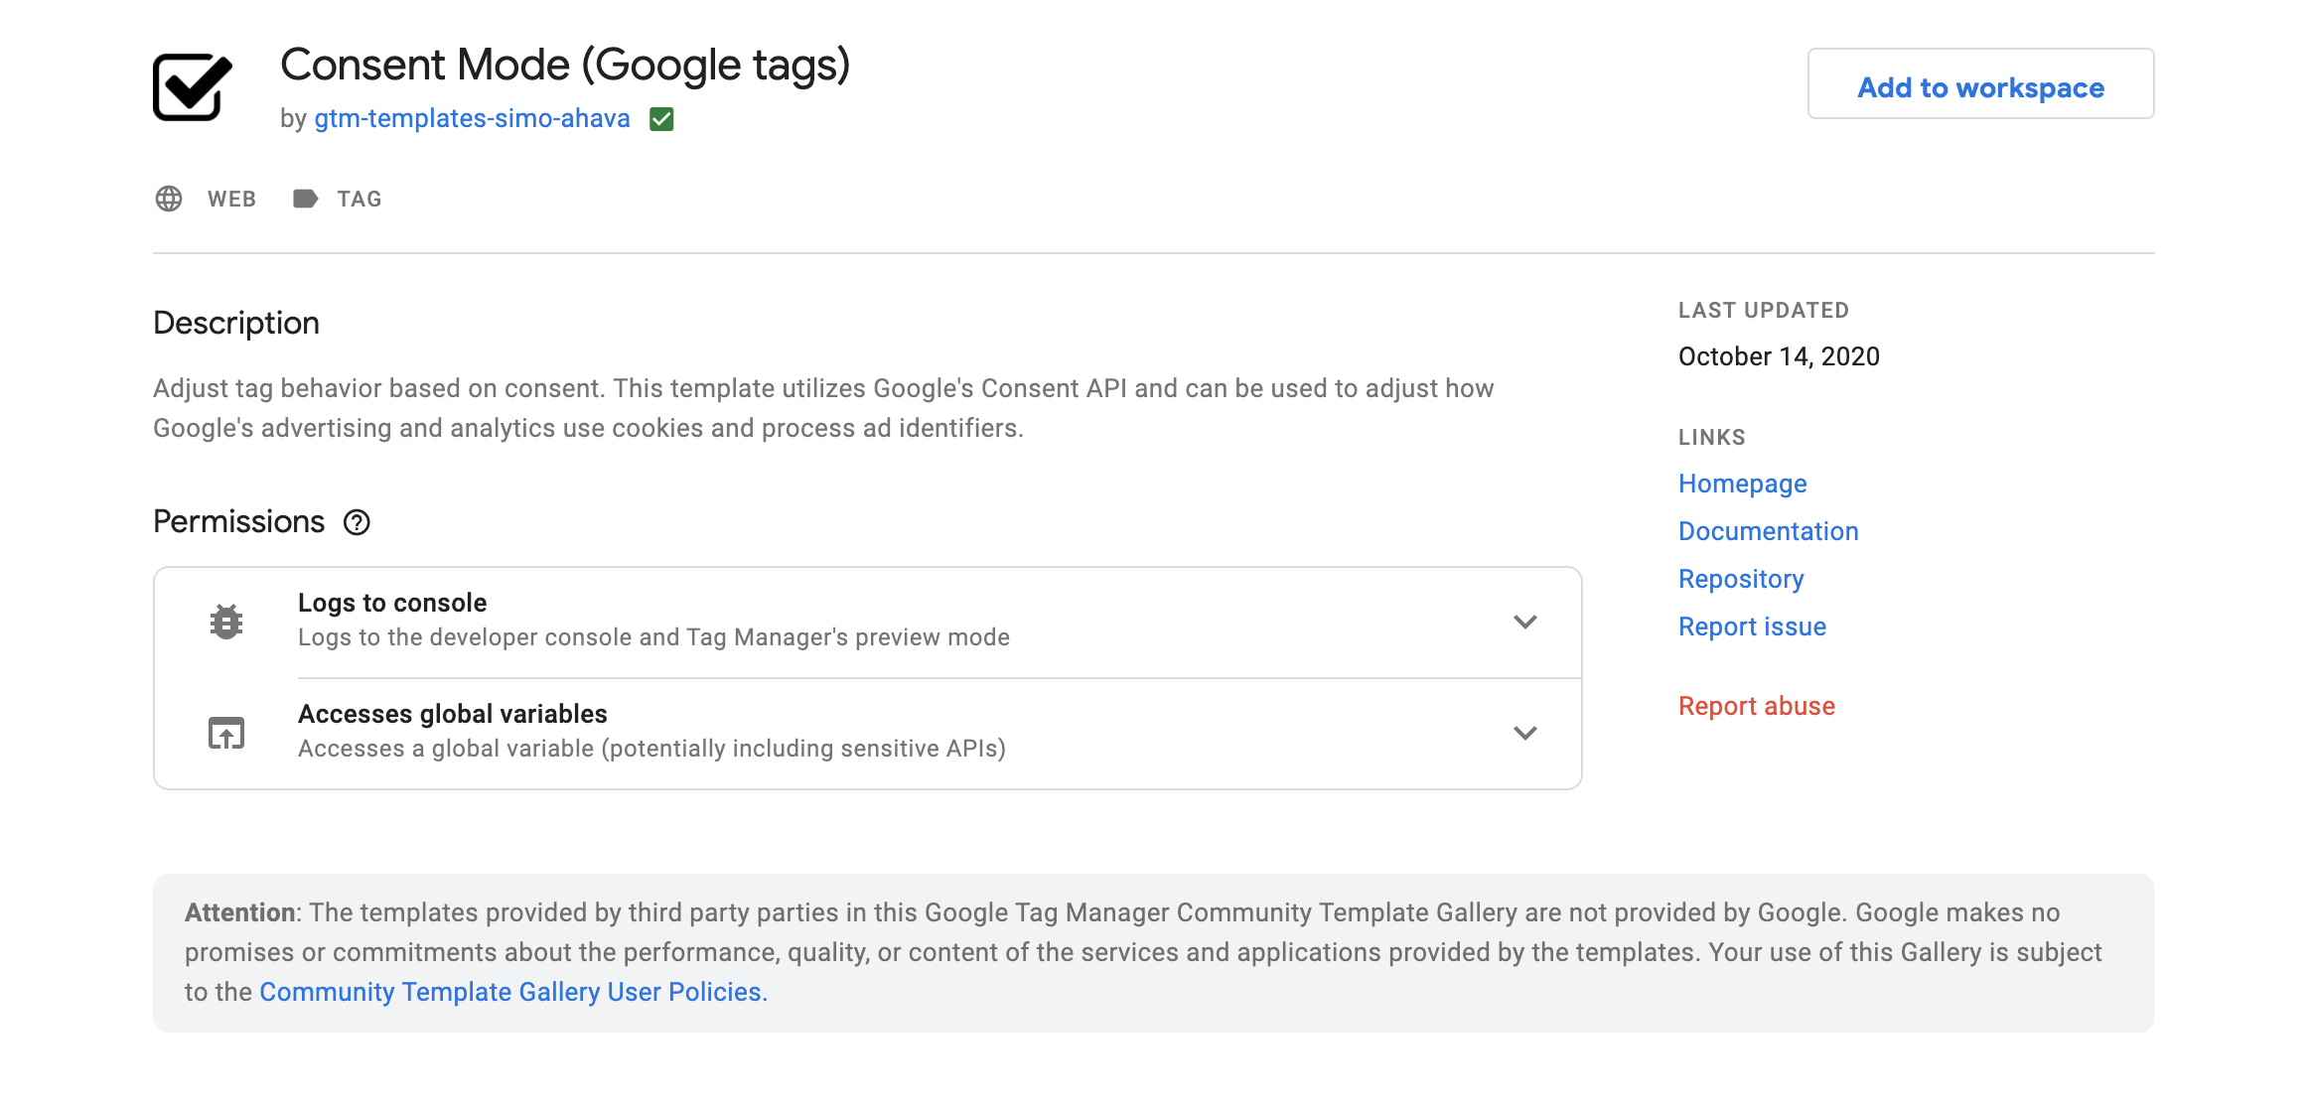Open the Repository link
This screenshot has height=1112, width=2310.
coord(1741,579)
